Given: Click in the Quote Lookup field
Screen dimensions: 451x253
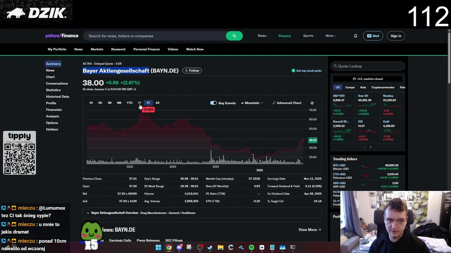Looking at the screenshot, I should pos(367,66).
